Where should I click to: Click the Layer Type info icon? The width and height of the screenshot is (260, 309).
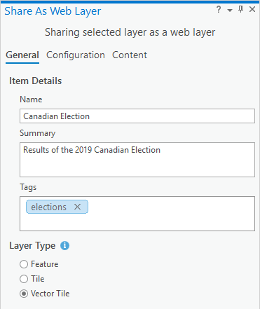tap(64, 246)
